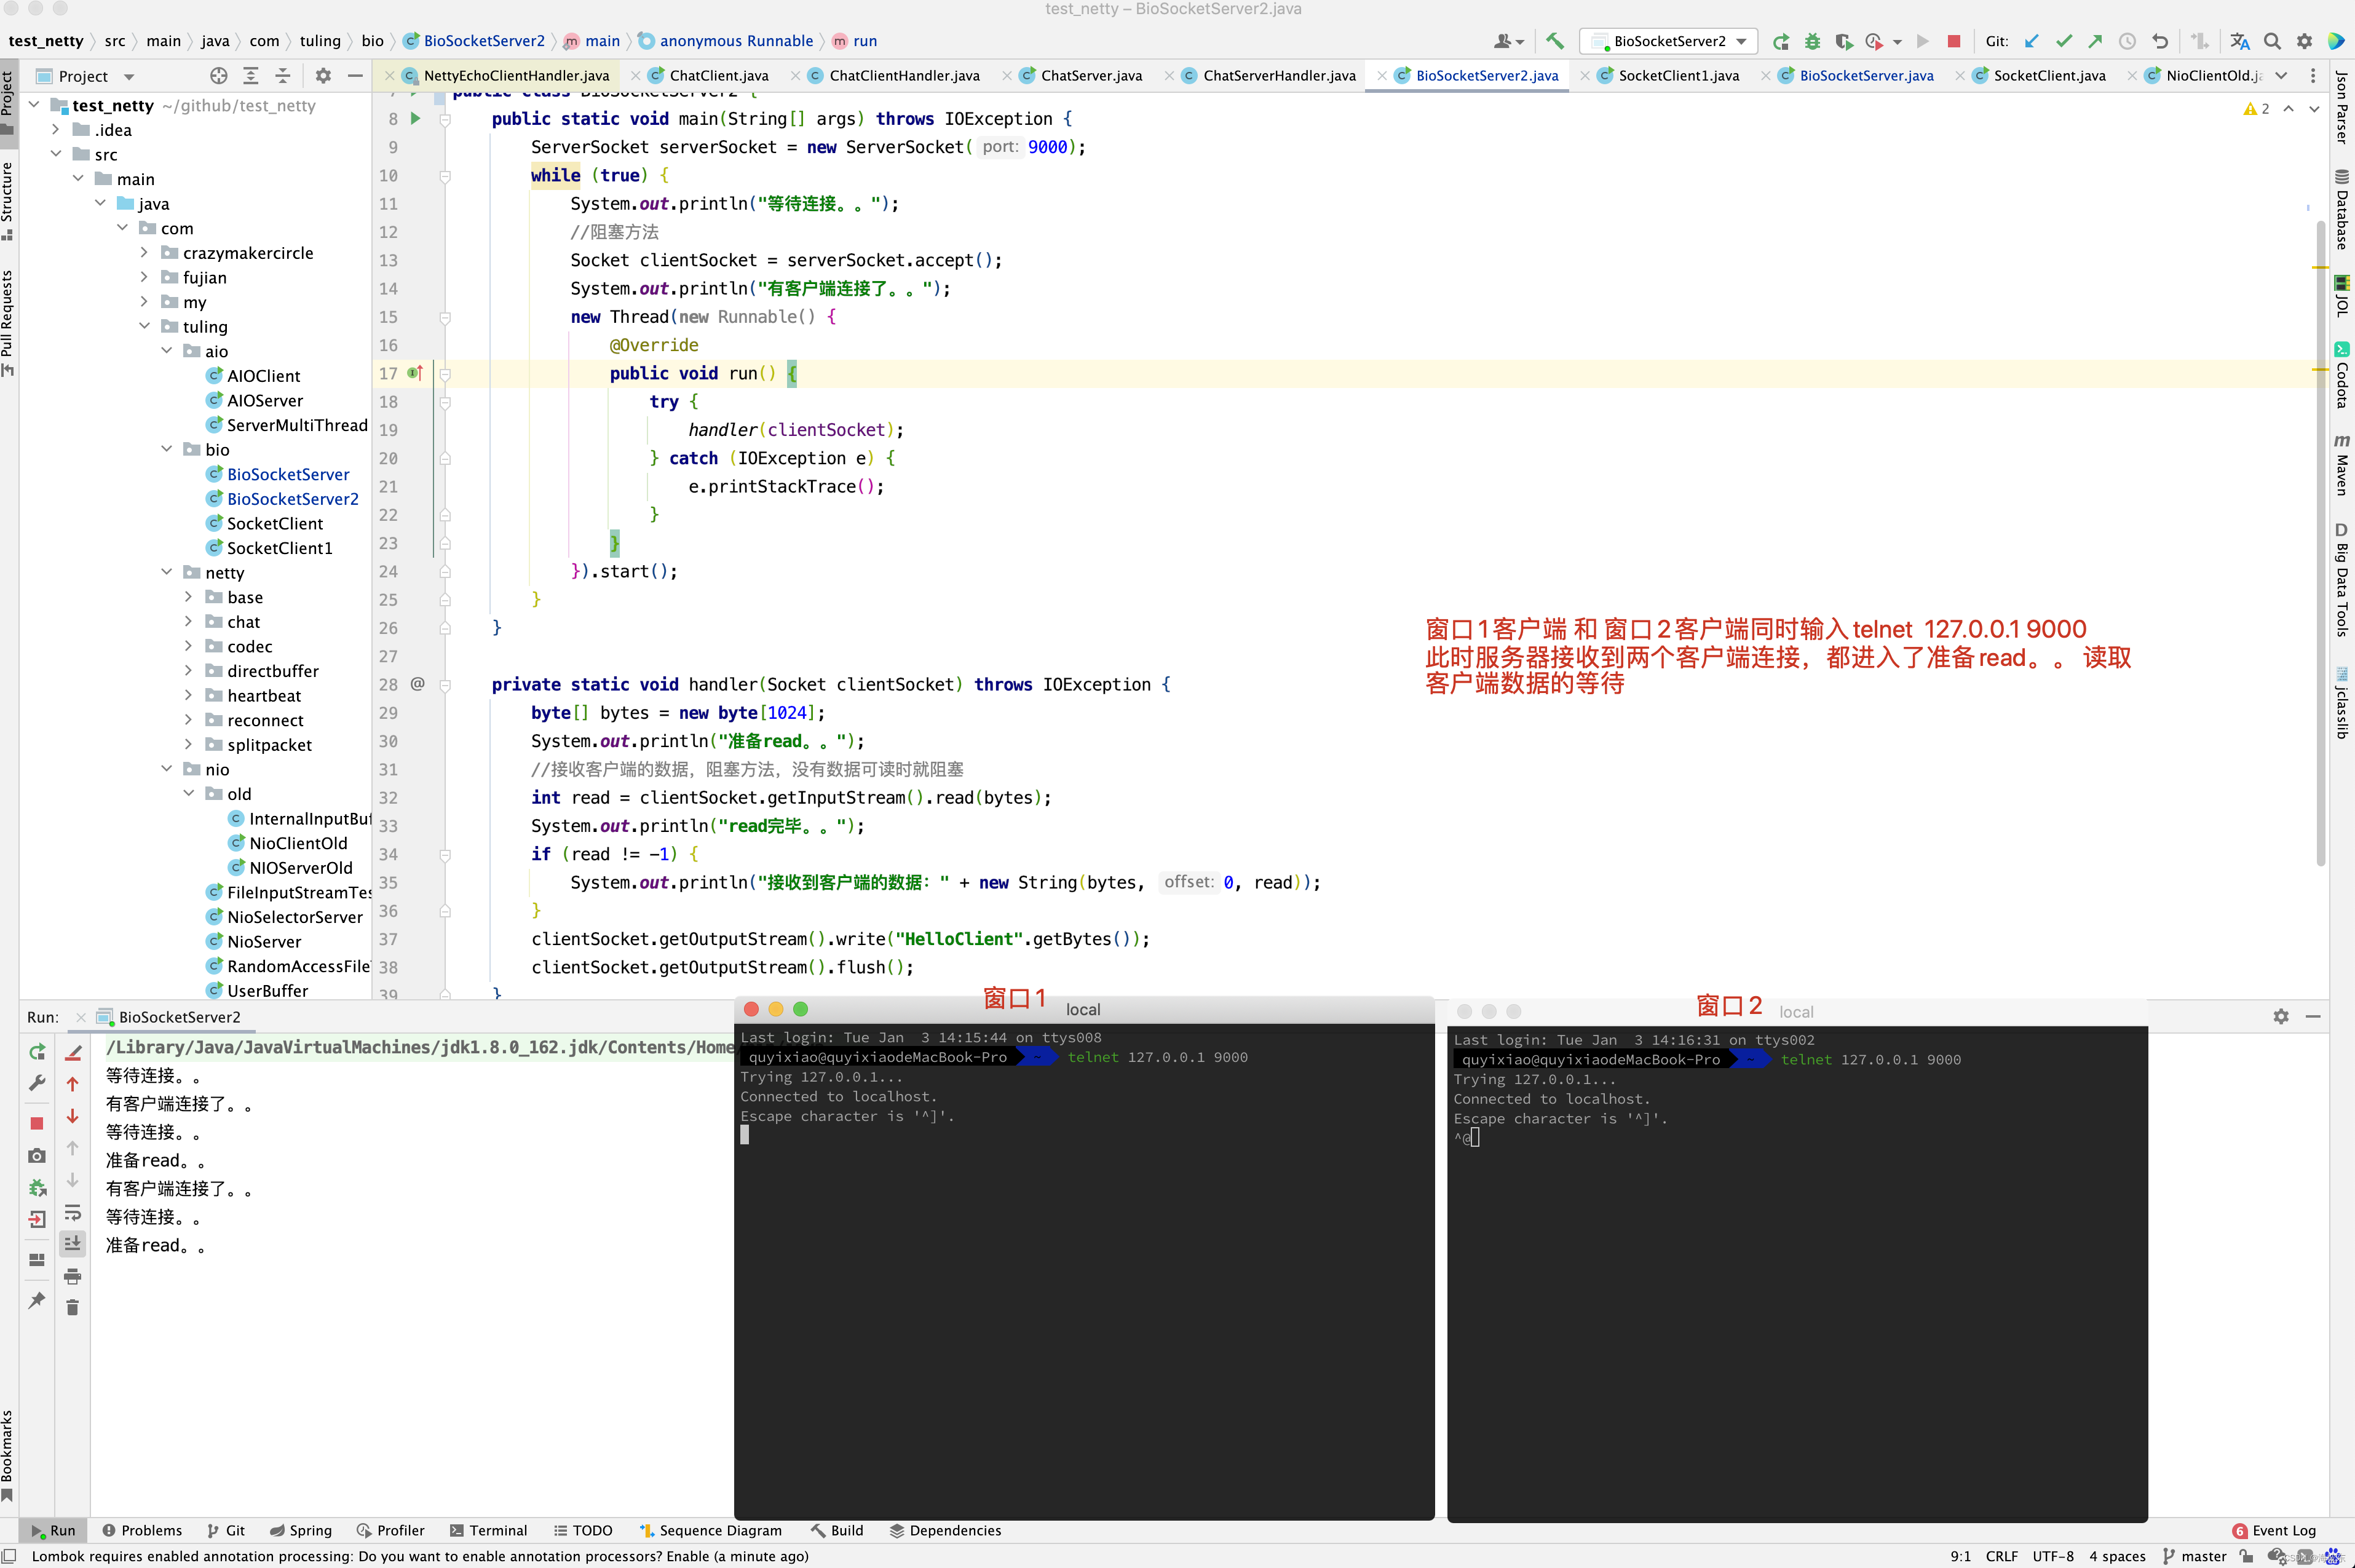Collapse the tuling package
Screen dimensions: 2355x1568
coord(144,326)
